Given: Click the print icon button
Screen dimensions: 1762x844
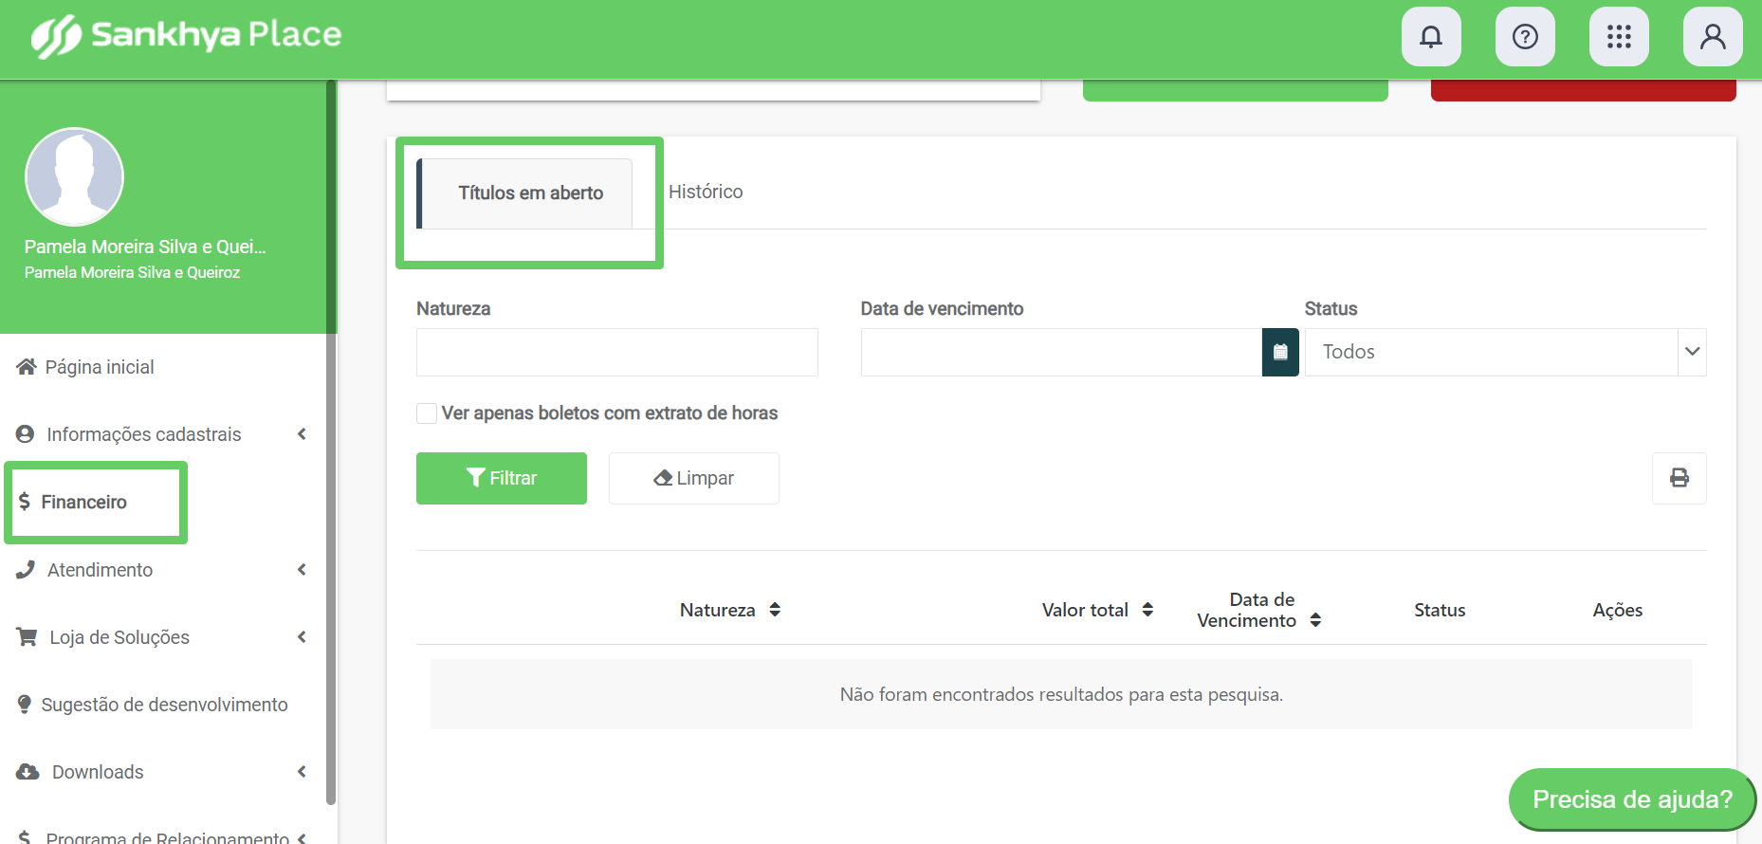Looking at the screenshot, I should point(1679,478).
